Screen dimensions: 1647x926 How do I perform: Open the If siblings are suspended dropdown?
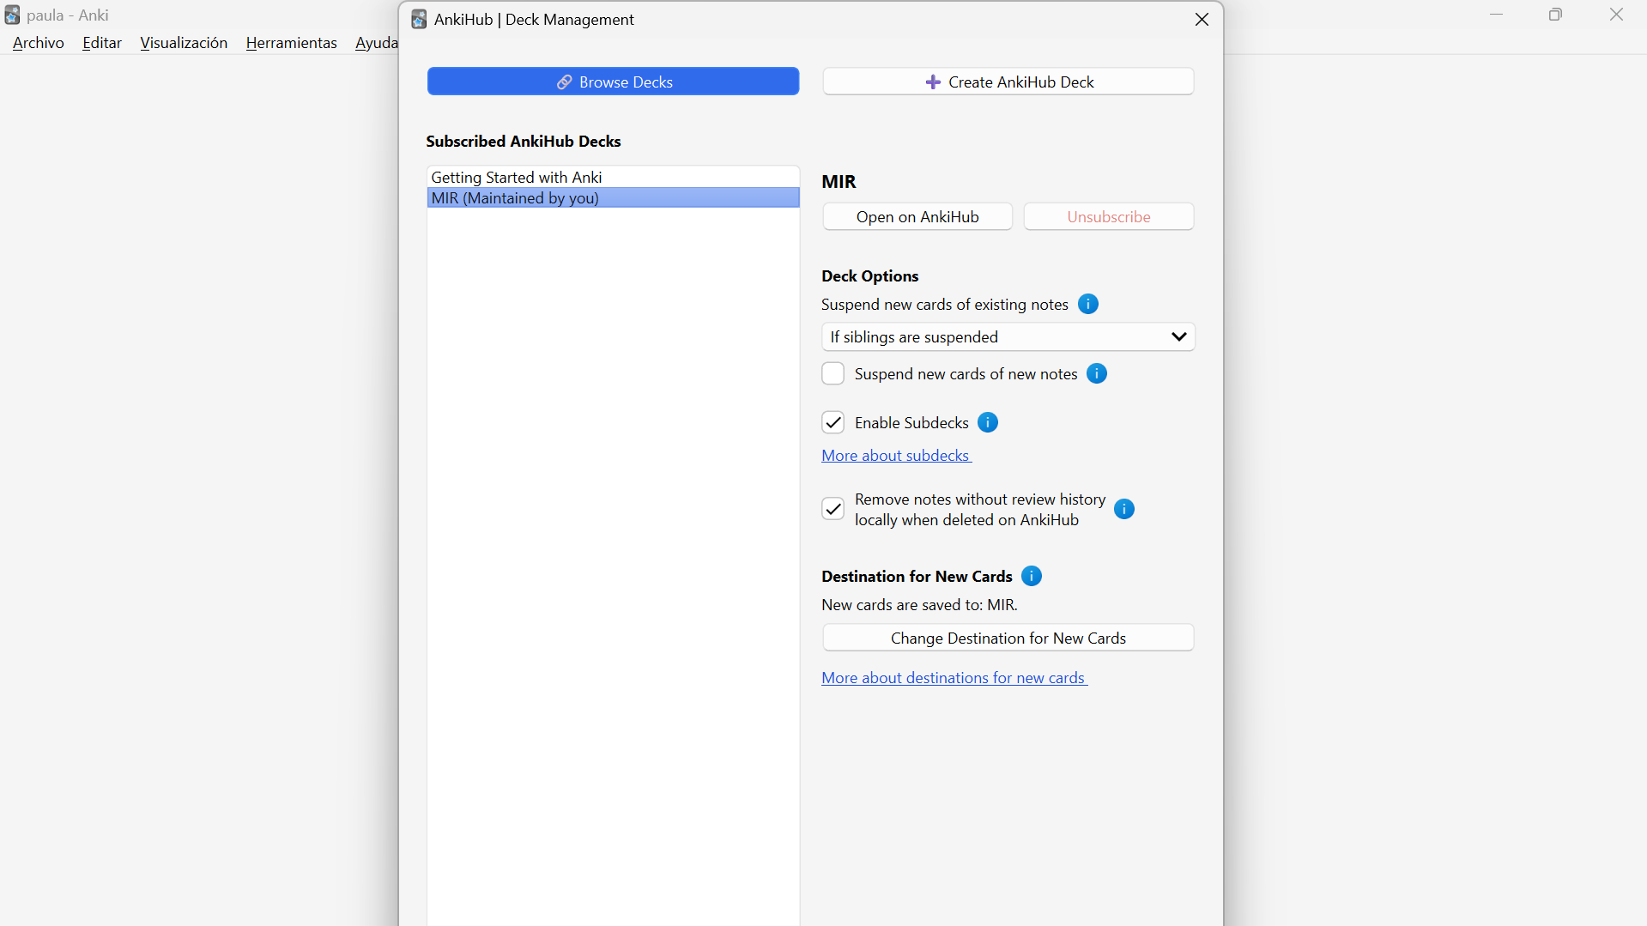1008,336
